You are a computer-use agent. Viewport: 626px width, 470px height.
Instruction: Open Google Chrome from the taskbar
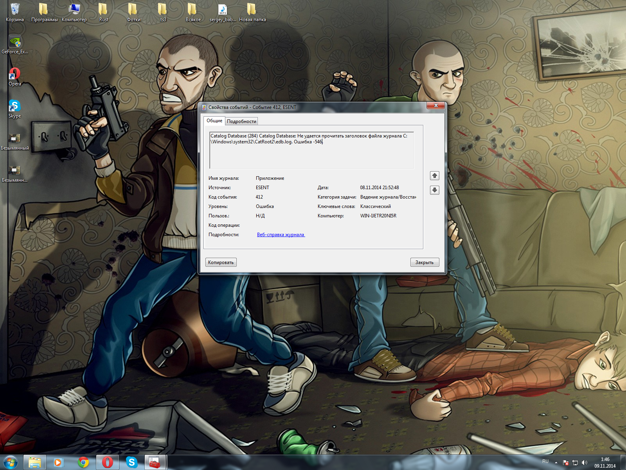(83, 463)
